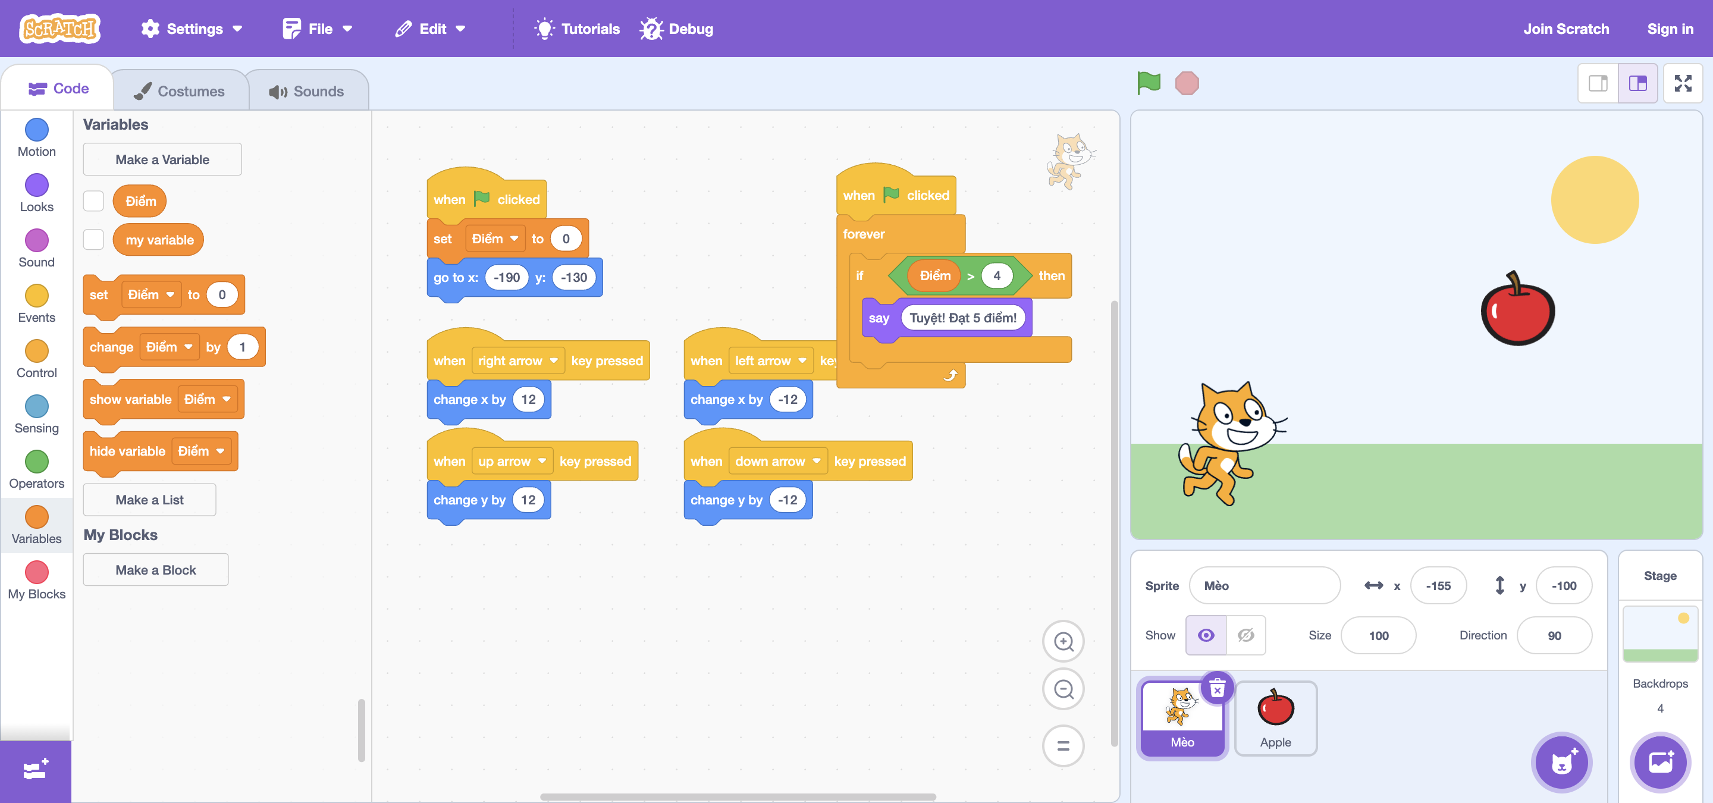Switch to small stage layout
This screenshot has width=1713, height=803.
point(1598,83)
